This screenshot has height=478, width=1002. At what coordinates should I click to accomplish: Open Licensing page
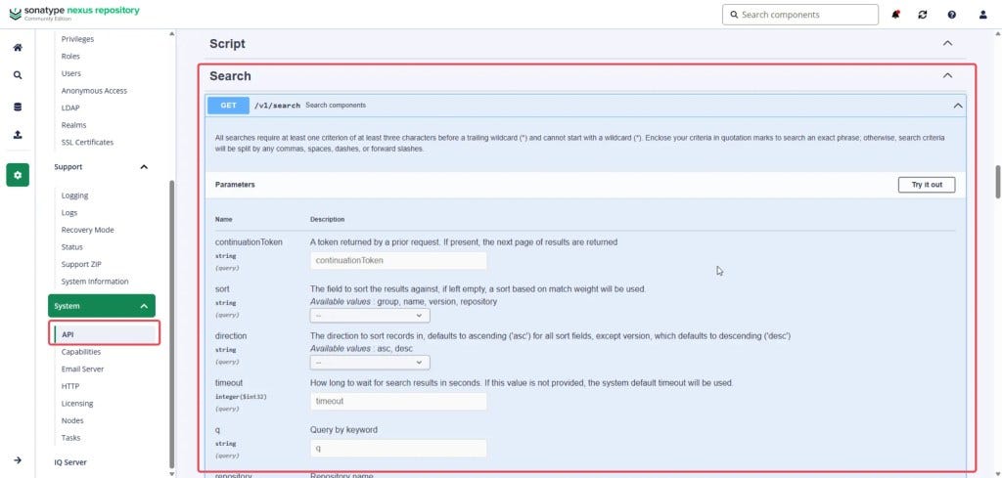76,404
